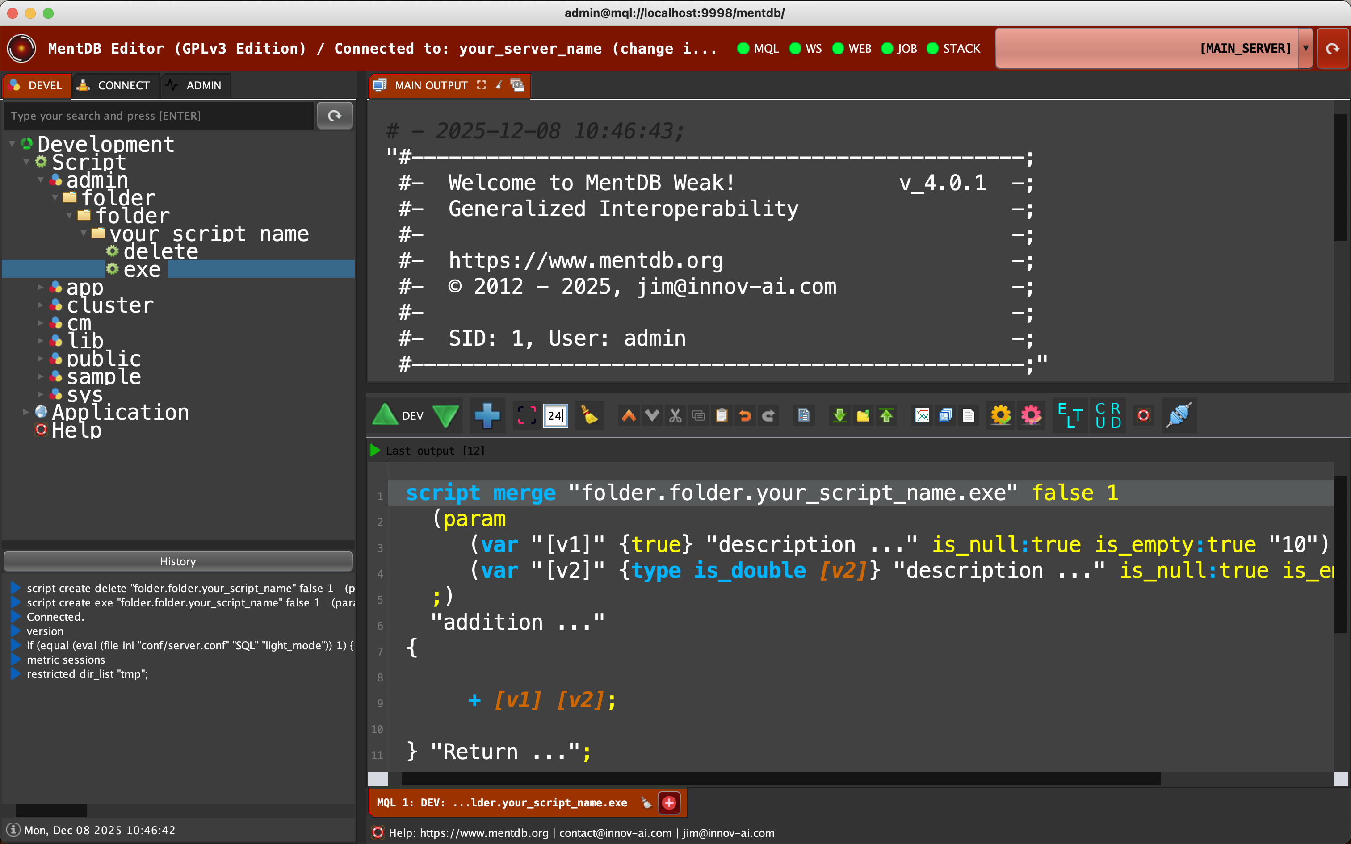Image resolution: width=1351 pixels, height=844 pixels.
Task: Click the scissors cut icon
Action: tap(675, 416)
